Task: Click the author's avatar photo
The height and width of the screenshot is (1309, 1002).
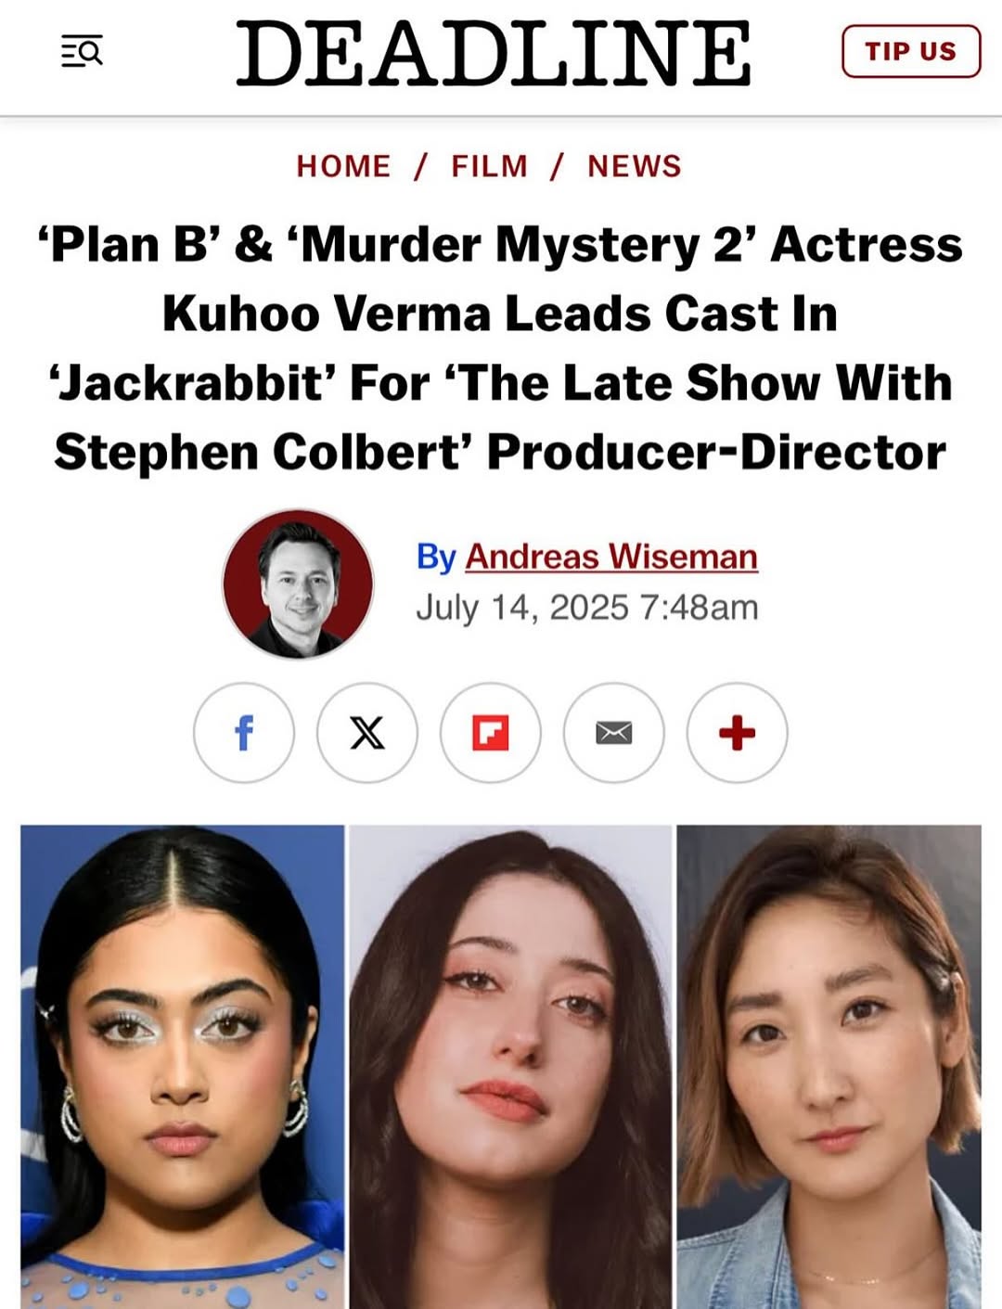Action: pos(298,584)
